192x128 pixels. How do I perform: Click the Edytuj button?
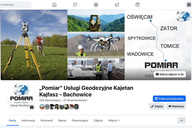(157, 106)
